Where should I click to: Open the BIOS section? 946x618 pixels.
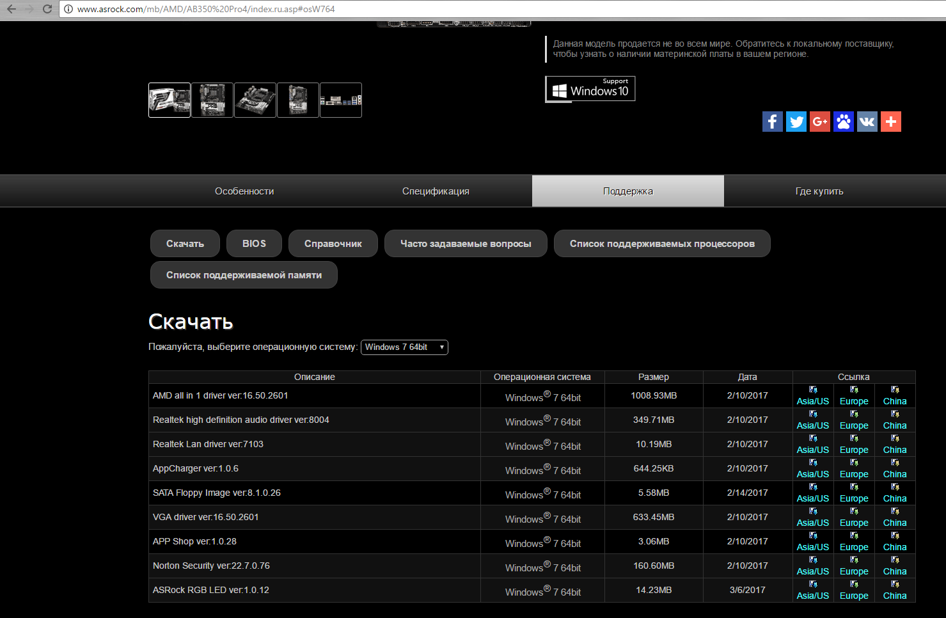pyautogui.click(x=254, y=244)
